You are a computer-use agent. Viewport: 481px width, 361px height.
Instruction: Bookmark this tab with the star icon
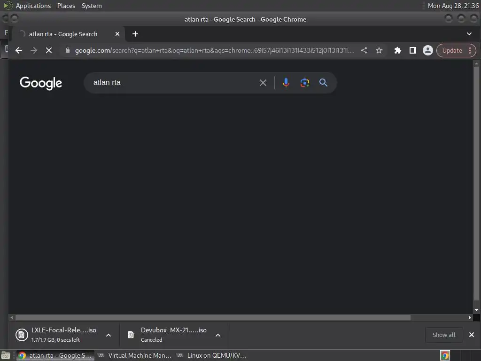click(x=379, y=50)
